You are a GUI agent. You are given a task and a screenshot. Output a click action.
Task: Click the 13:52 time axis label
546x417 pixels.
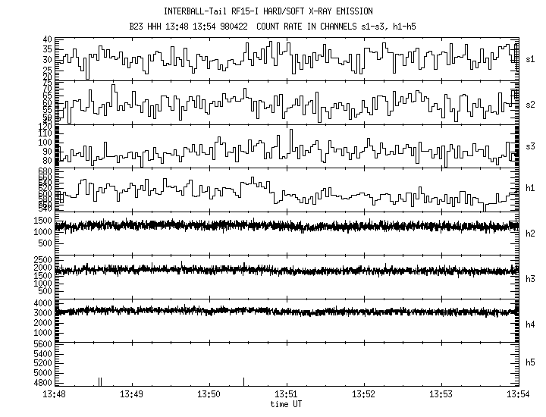click(364, 394)
